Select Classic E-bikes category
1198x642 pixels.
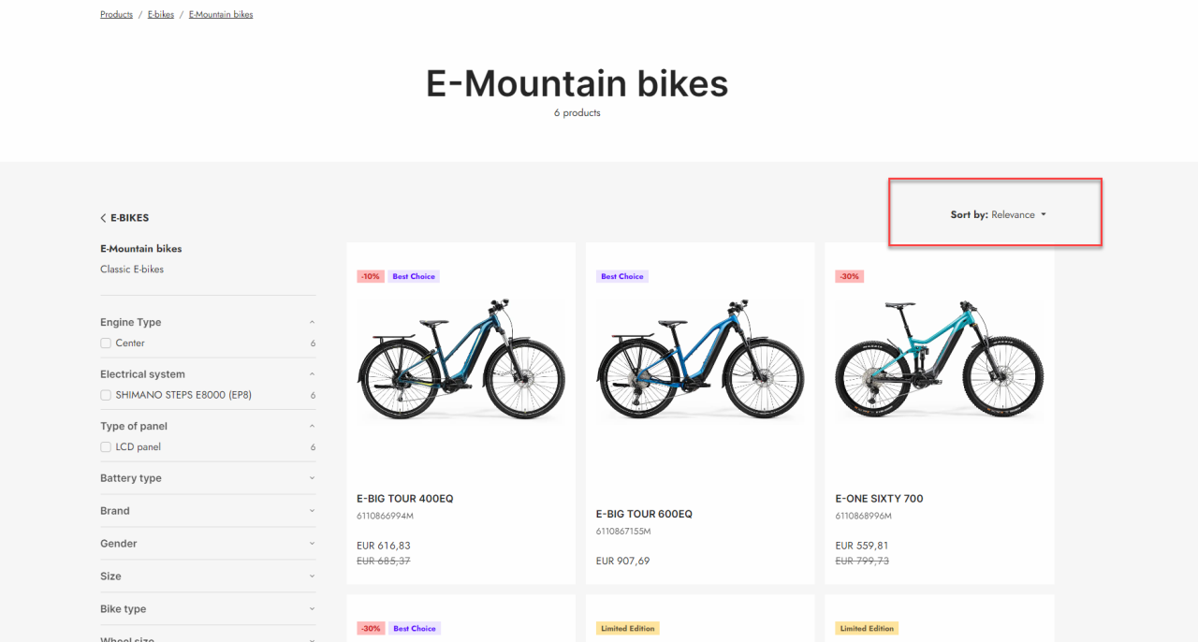click(x=132, y=270)
